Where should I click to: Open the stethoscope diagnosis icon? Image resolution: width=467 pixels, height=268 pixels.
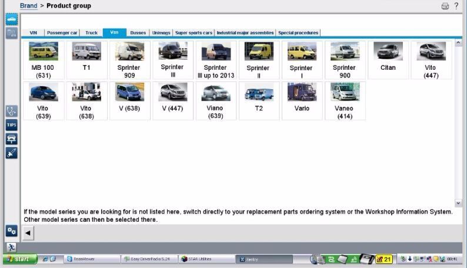tap(12, 111)
